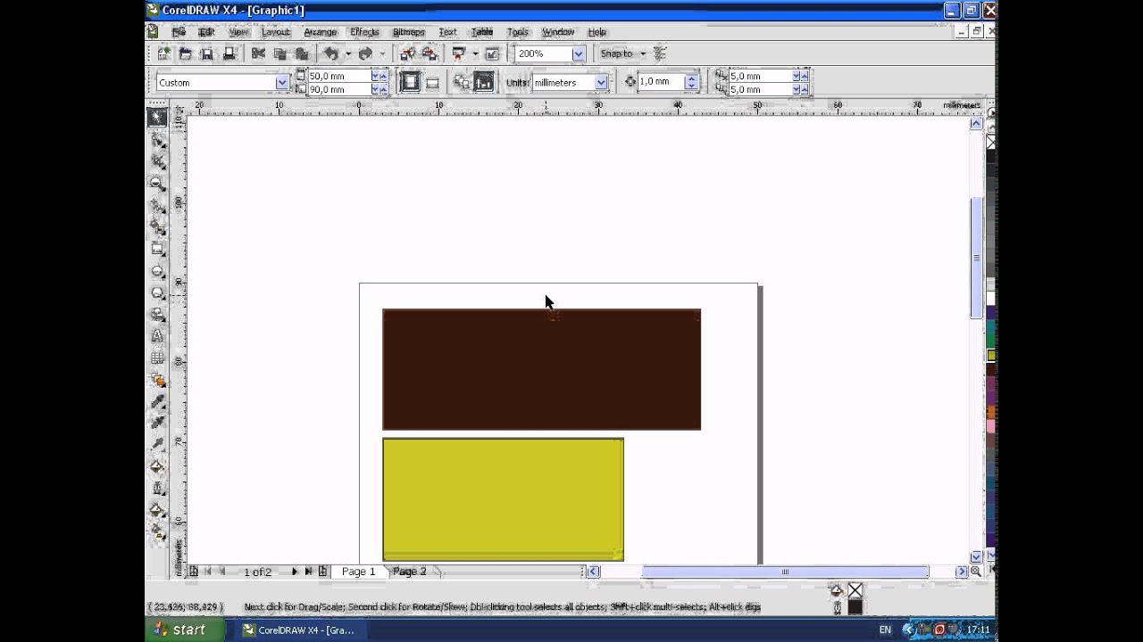Open the File menu
This screenshot has height=642, width=1143.
[179, 32]
